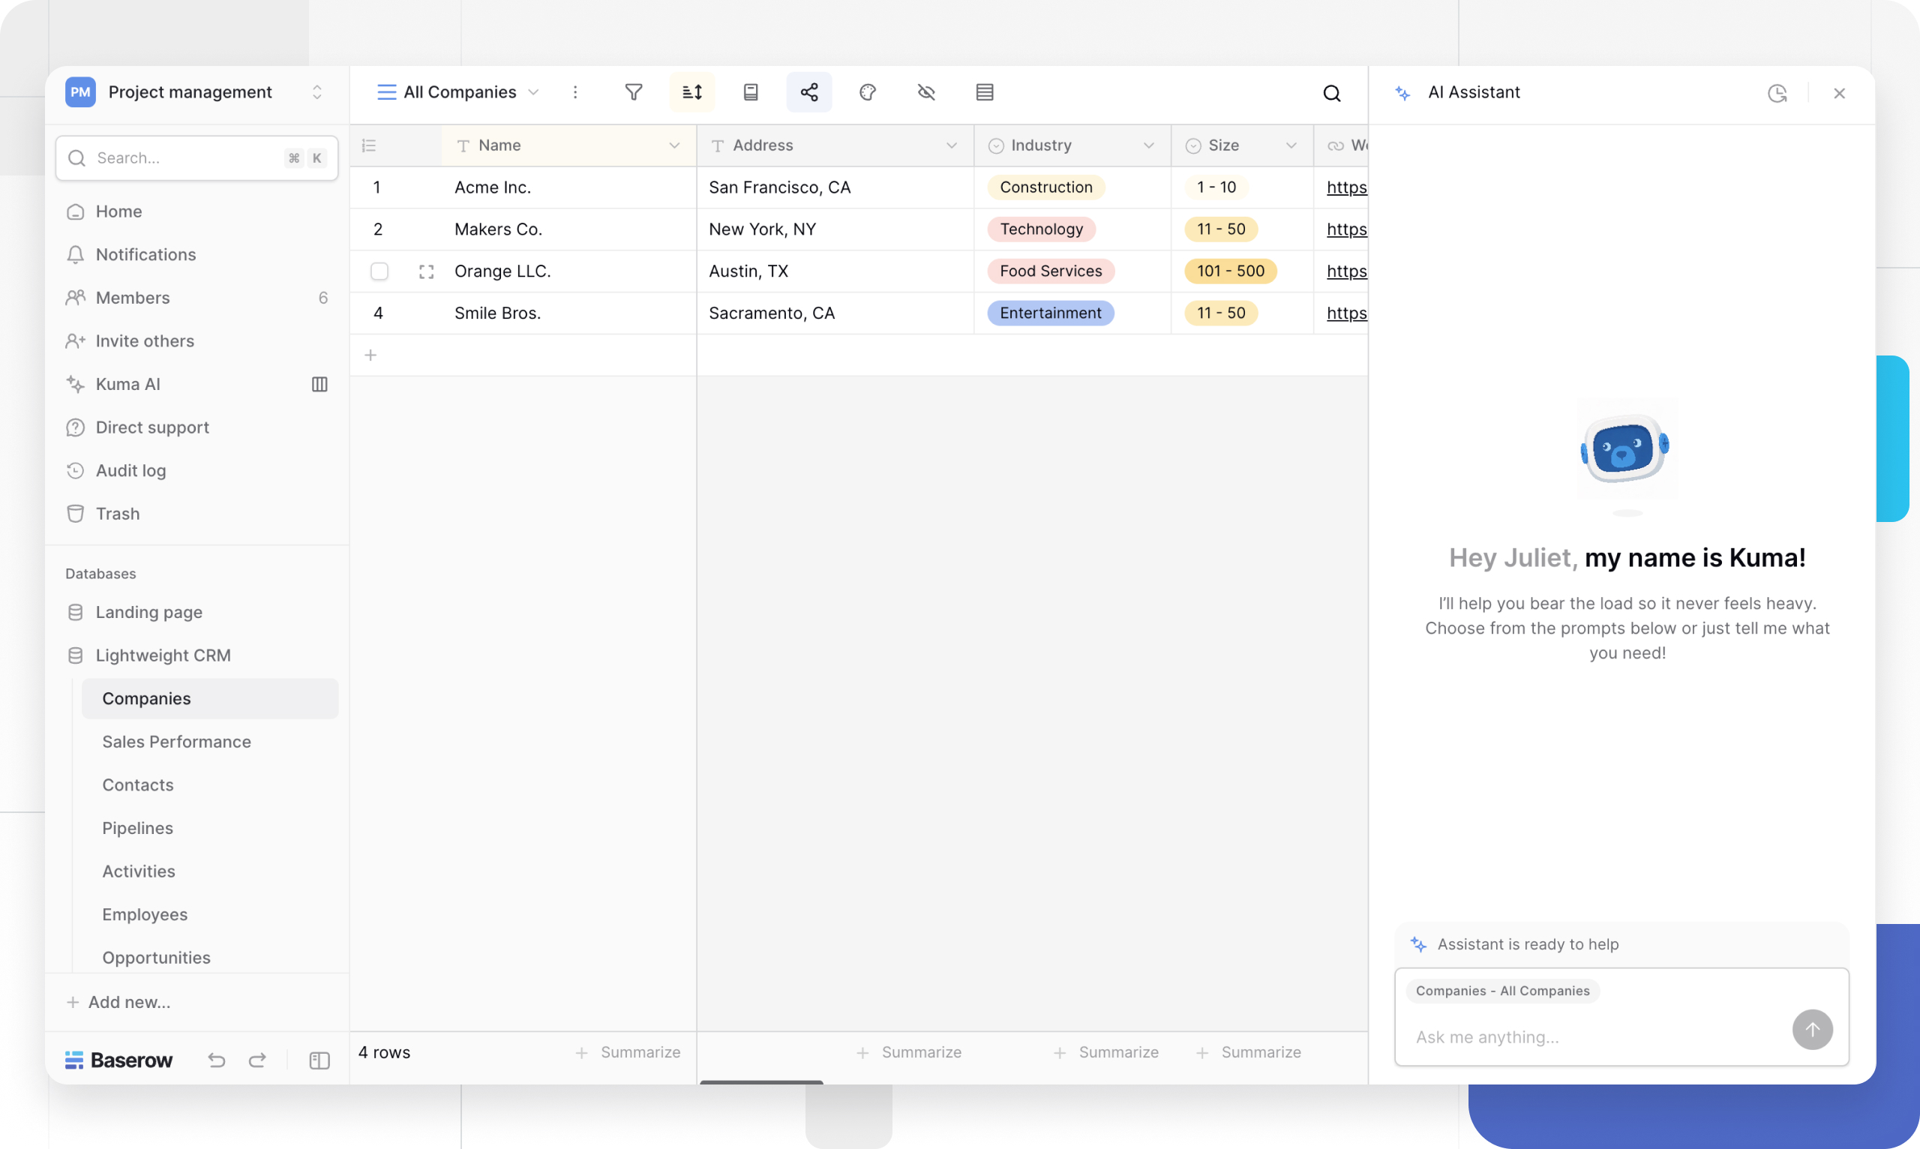Open the All Companies view dropdown
Viewport: 1920px width, 1149px height.
pyautogui.click(x=533, y=91)
